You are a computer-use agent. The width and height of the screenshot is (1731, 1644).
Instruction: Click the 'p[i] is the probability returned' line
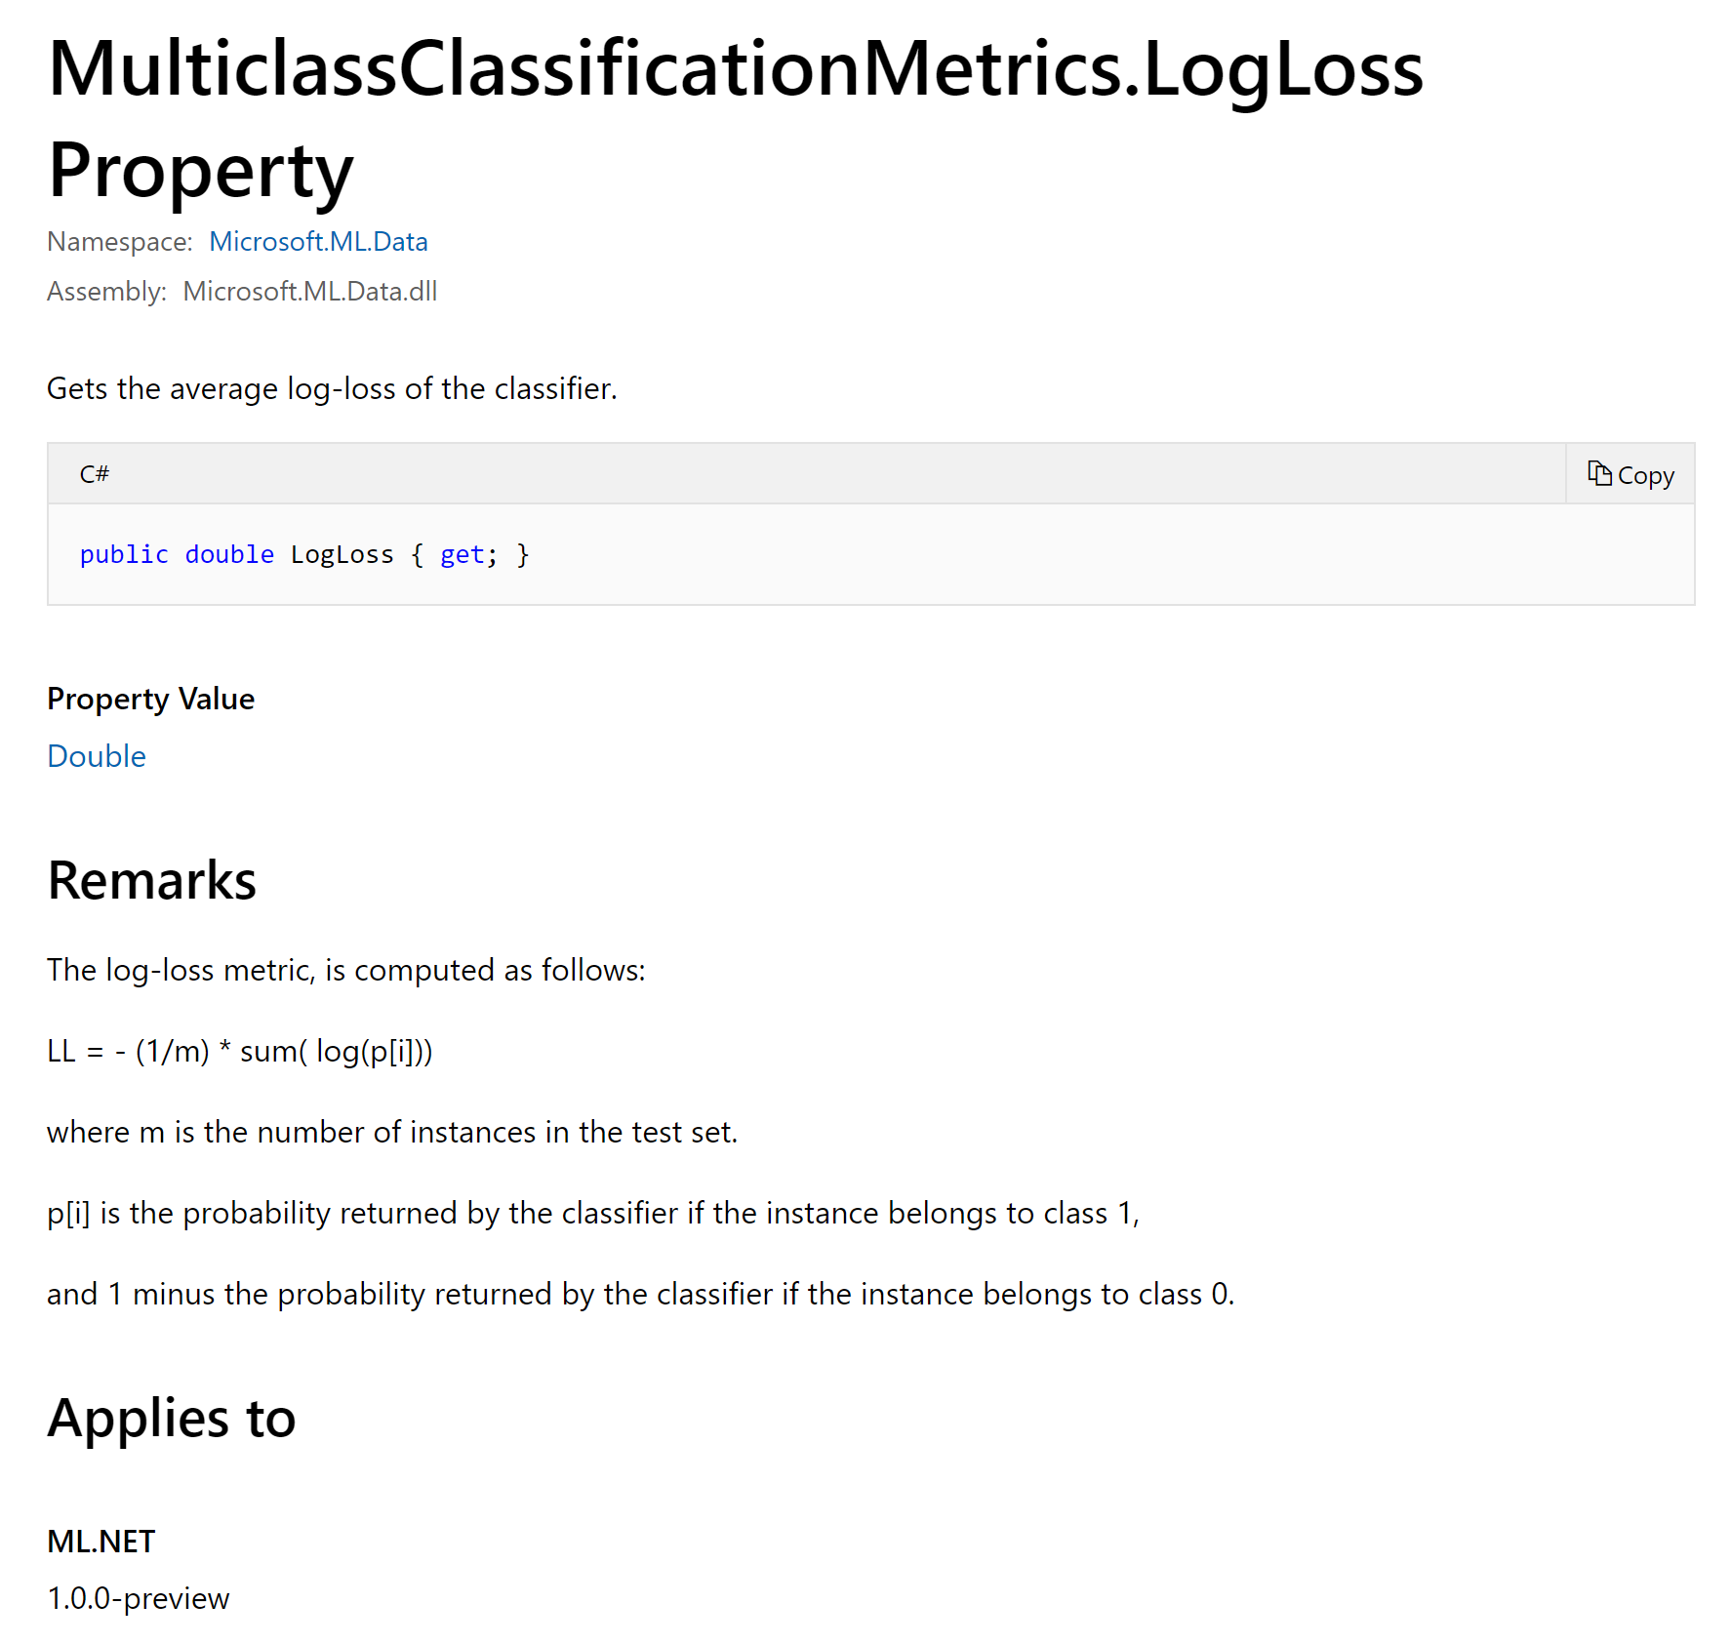(x=593, y=1213)
